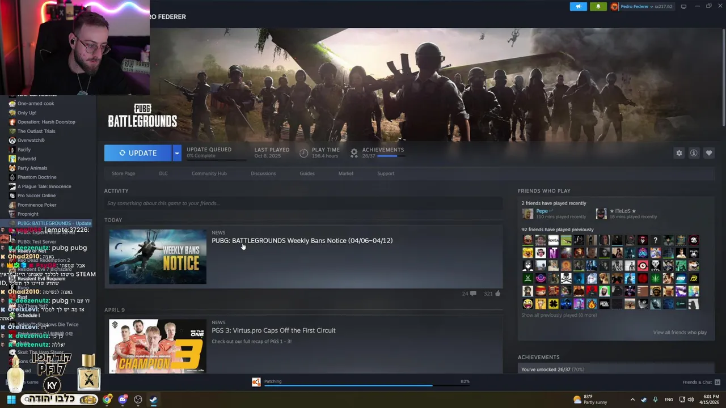The image size is (726, 408).
Task: Open Windows Start menu
Action: 11,399
